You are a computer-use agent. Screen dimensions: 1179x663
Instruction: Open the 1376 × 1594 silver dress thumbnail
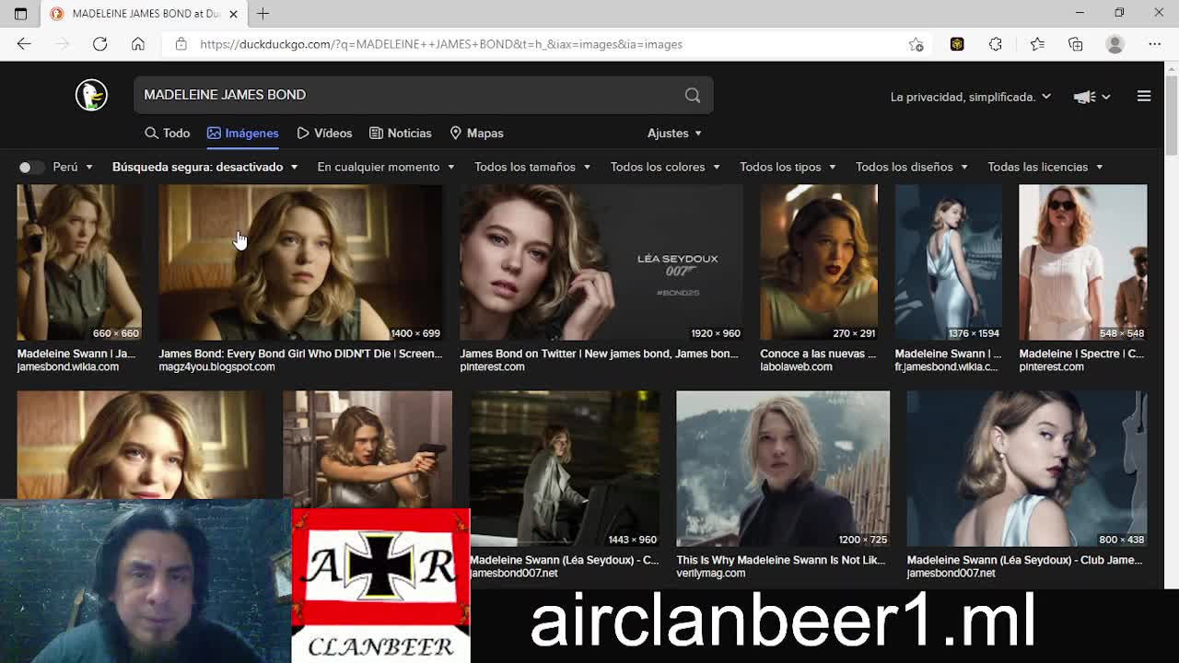[x=949, y=262]
